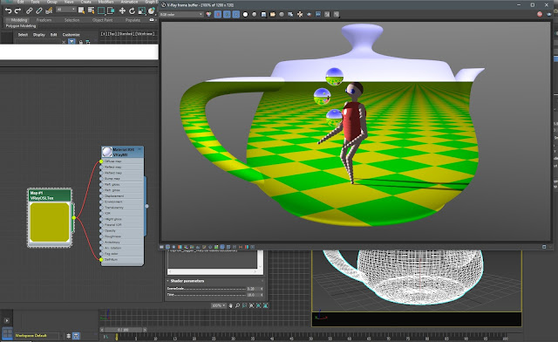Click the time slider frame handle
558x342 pixels.
[x=123, y=330]
